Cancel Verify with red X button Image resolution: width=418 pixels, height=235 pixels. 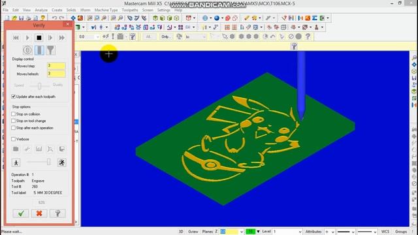pos(39,213)
